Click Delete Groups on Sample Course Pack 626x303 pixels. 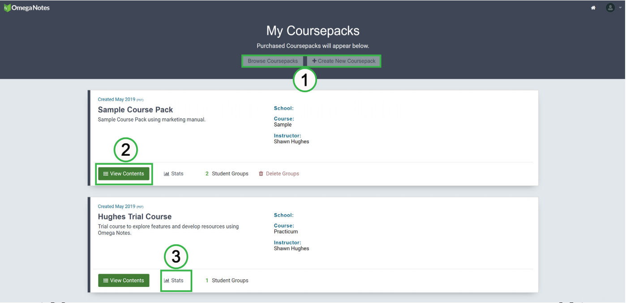[279, 174]
